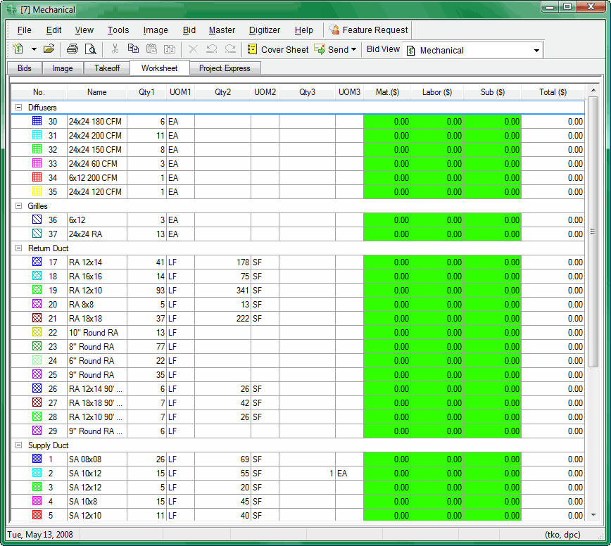Click the Labor ($) column header
Image resolution: width=611 pixels, height=546 pixels.
click(x=437, y=92)
